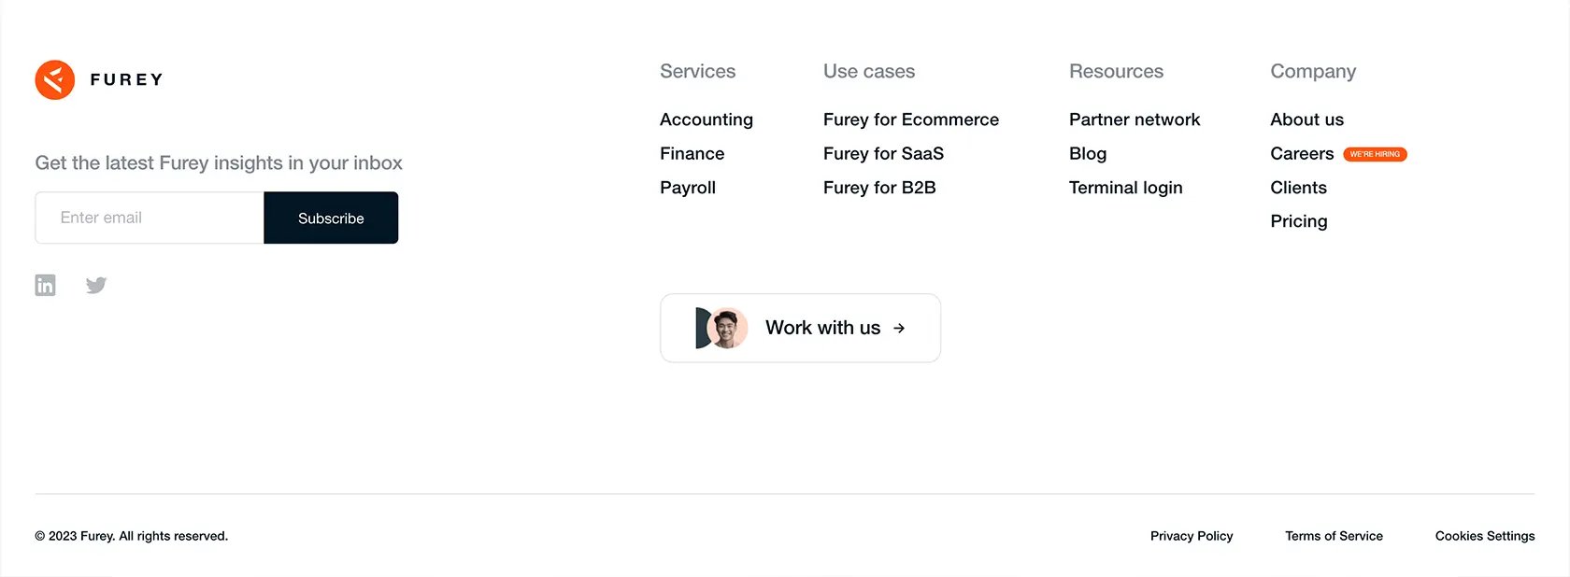The width and height of the screenshot is (1570, 577).
Task: Open Furey for Ecommerce link
Action: coord(911,120)
